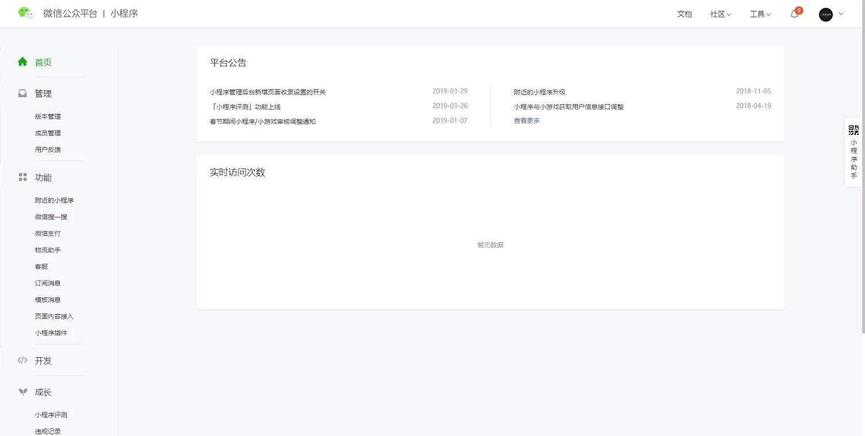This screenshot has width=865, height=436.
Task: Expand the 社区 dropdown menu
Action: pos(721,14)
